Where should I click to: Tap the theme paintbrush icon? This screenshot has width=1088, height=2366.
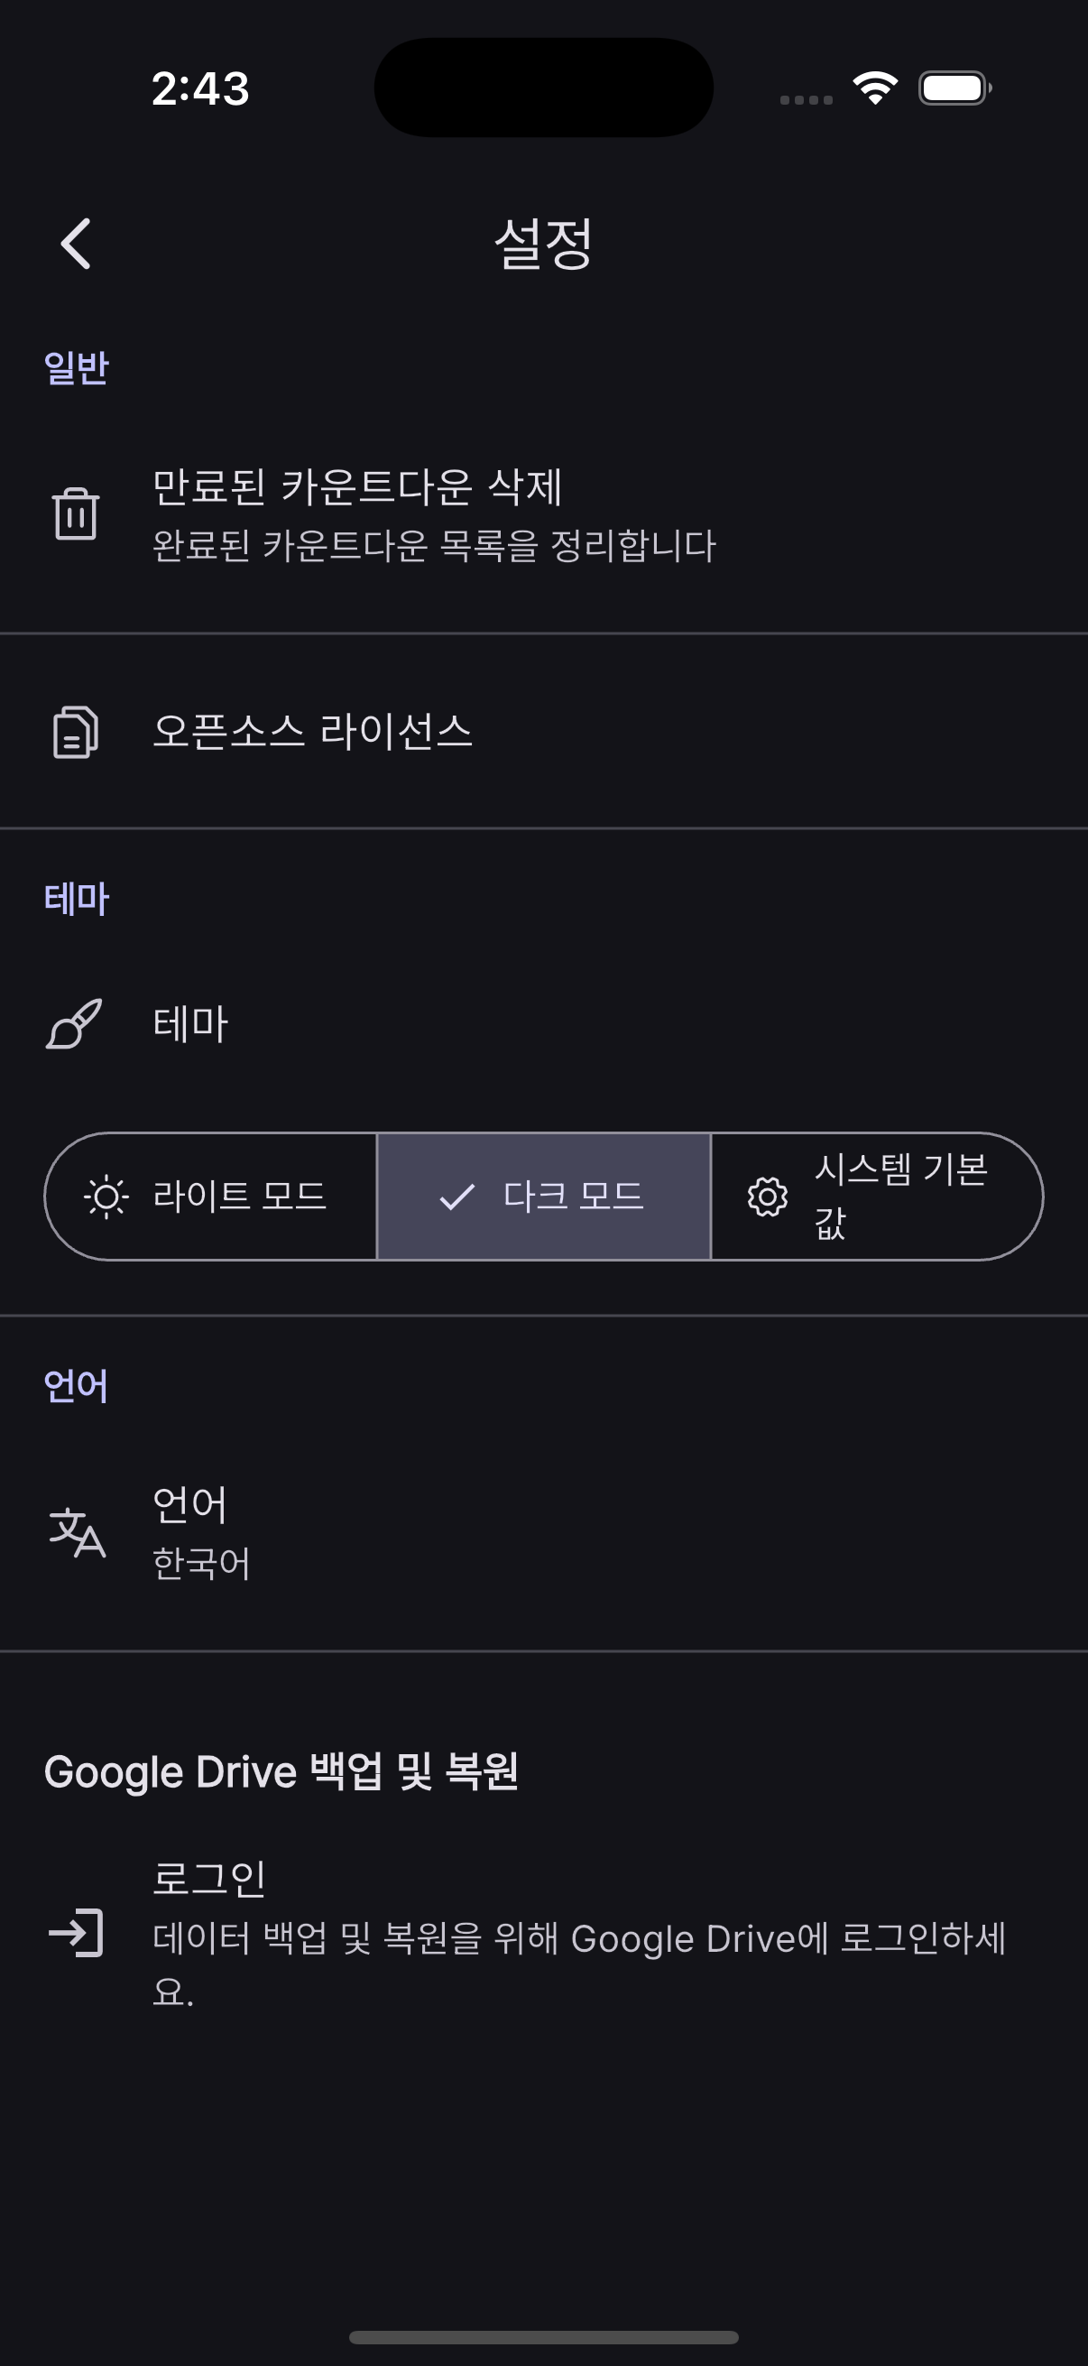click(x=74, y=1023)
